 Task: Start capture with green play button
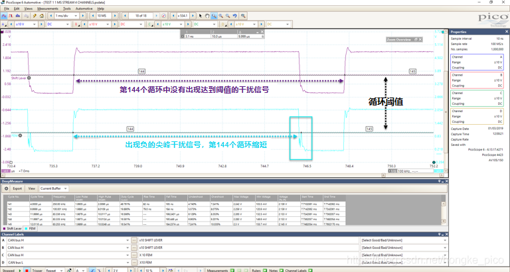[20, 270]
